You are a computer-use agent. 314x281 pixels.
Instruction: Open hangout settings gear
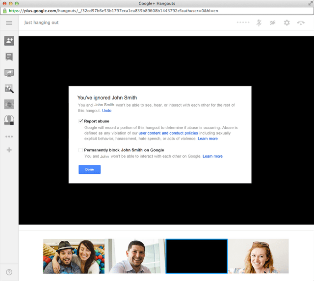pos(287,23)
